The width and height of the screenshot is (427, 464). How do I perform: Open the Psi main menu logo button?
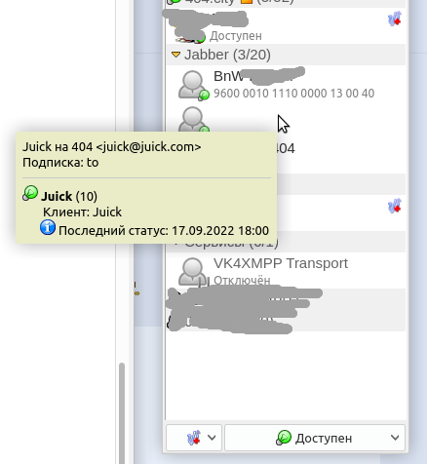(193, 438)
